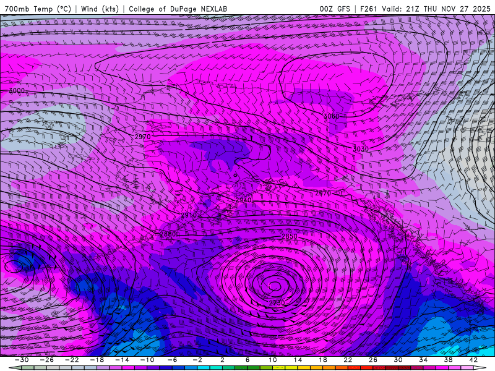Click the 2730 contour label near low center
The height and width of the screenshot is (371, 495).
277,303
